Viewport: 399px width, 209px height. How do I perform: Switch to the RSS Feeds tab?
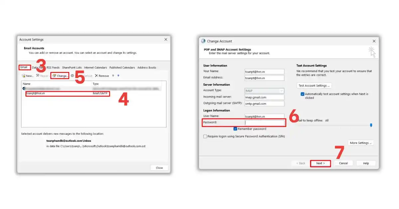[x=53, y=68]
